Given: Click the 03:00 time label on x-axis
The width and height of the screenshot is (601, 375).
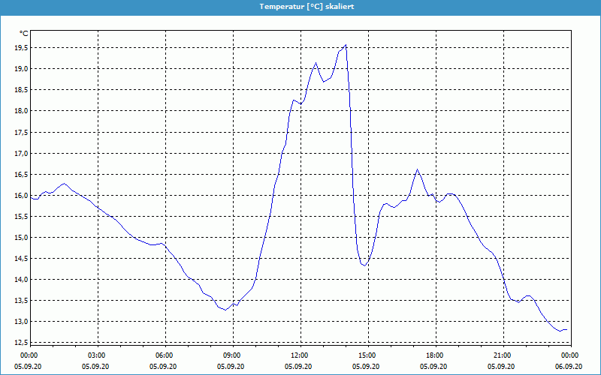Looking at the screenshot, I should click(97, 355).
